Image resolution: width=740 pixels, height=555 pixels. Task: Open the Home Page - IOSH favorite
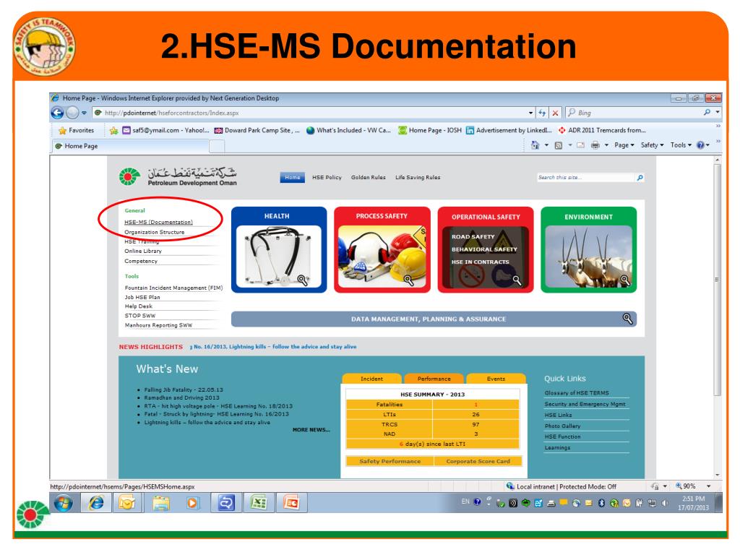coord(430,130)
